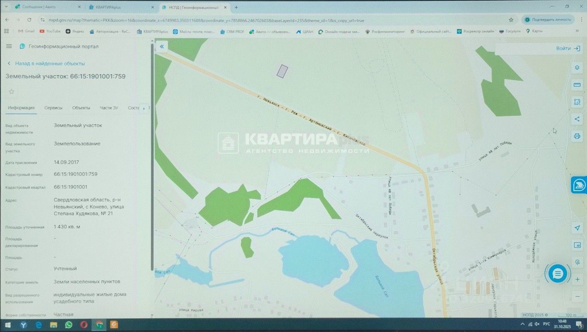Reload the browser page

click(29, 20)
